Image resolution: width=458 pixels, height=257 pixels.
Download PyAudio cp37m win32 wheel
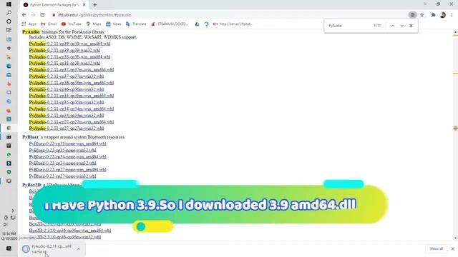click(67, 76)
